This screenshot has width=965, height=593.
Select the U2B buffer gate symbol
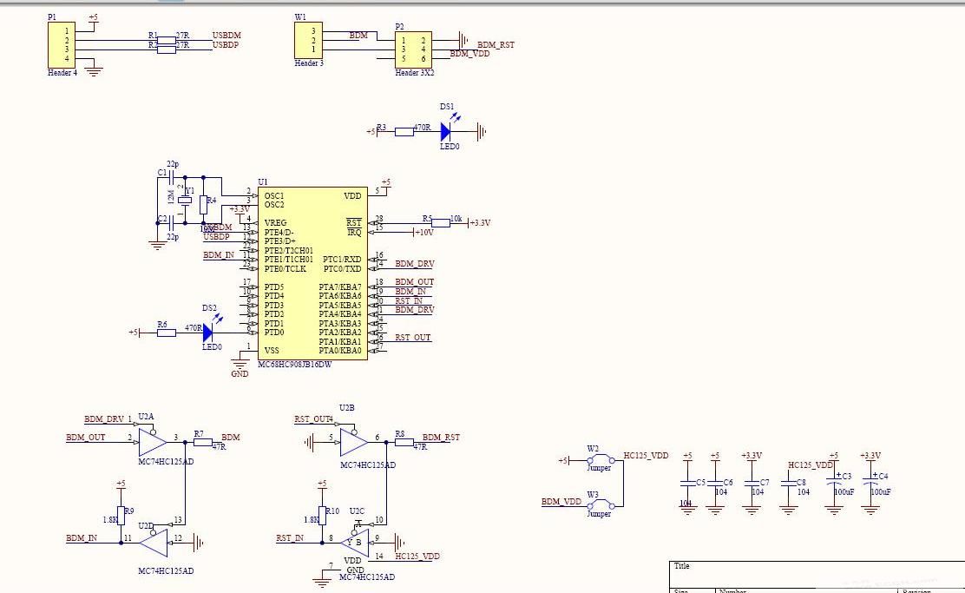pyautogui.click(x=352, y=443)
